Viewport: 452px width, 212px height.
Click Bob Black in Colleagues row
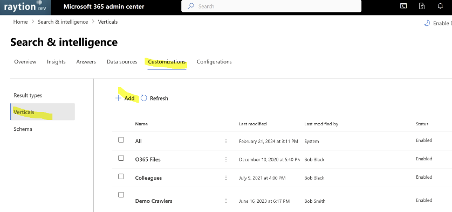click(x=314, y=178)
